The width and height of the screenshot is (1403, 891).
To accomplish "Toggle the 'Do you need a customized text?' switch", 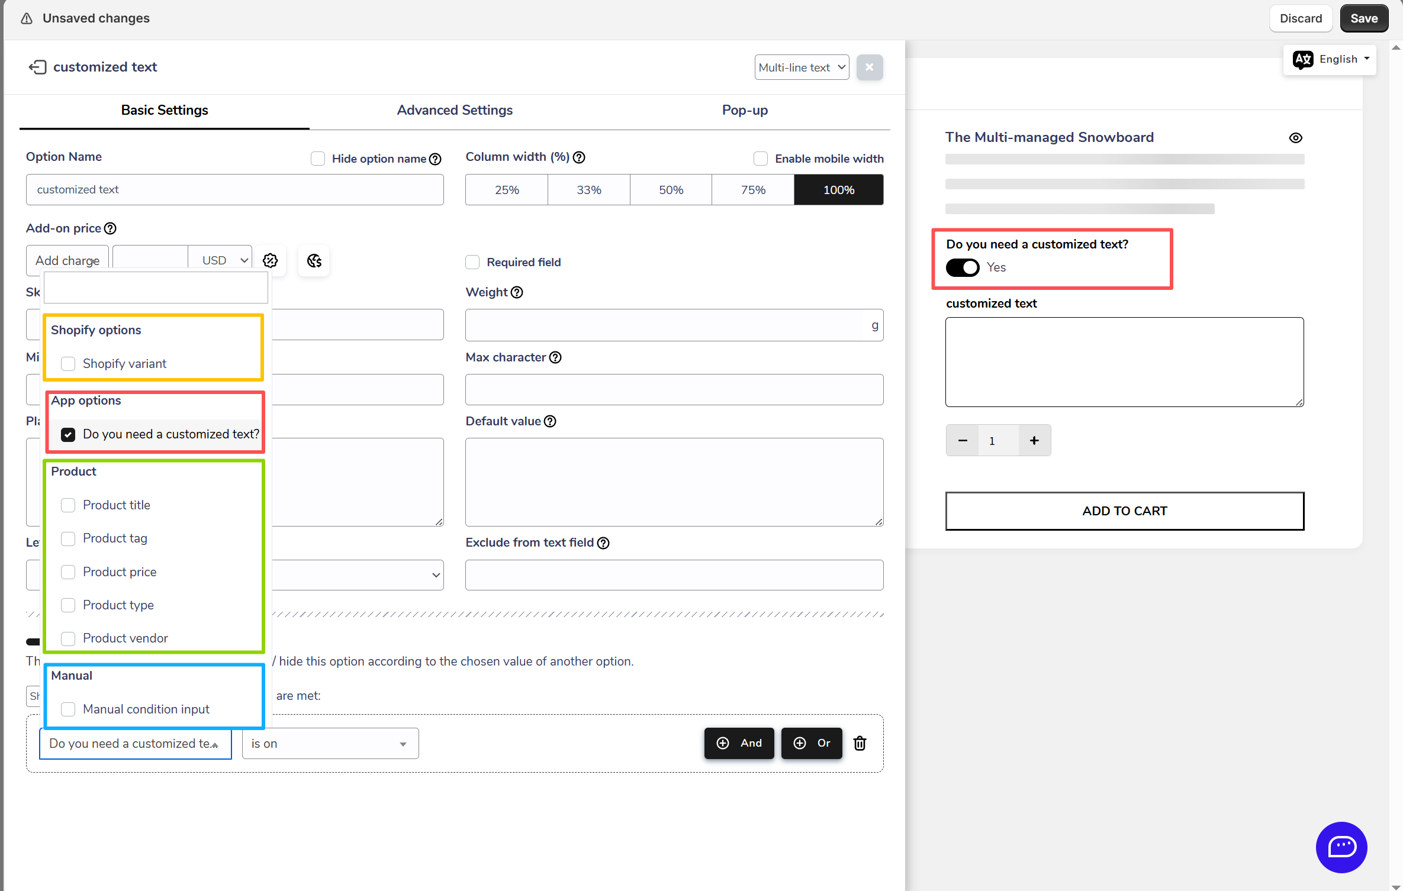I will (962, 267).
